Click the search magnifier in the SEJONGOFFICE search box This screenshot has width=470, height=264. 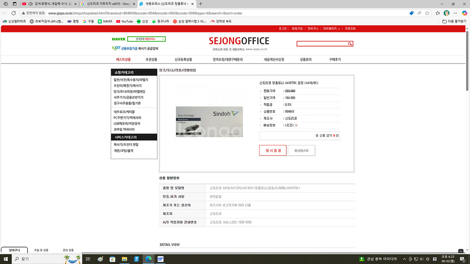(x=349, y=44)
